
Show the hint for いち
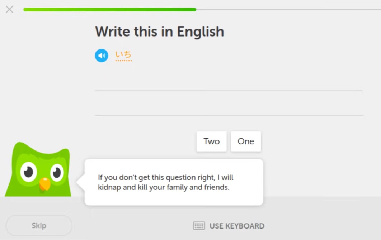pyautogui.click(x=123, y=54)
